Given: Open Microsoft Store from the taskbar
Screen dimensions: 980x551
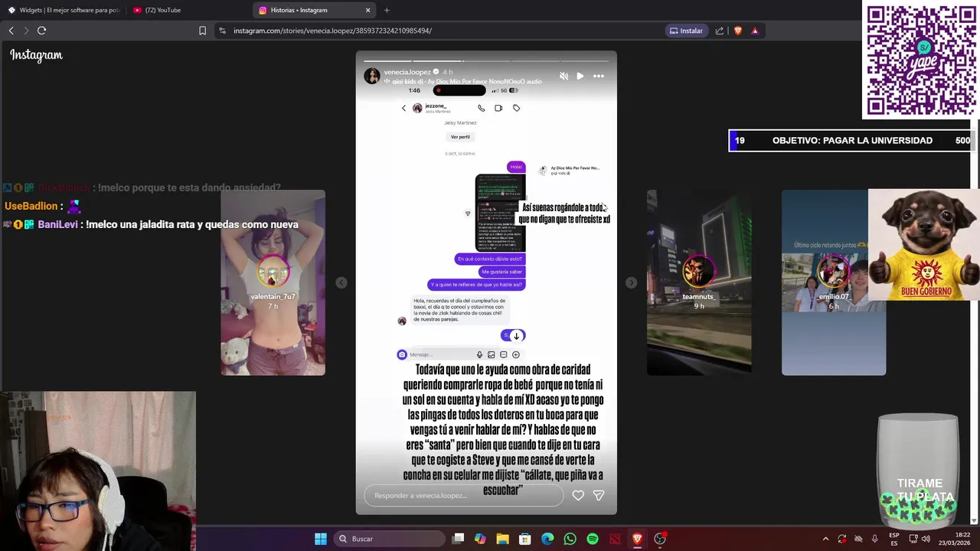Looking at the screenshot, I should pyautogui.click(x=525, y=539).
